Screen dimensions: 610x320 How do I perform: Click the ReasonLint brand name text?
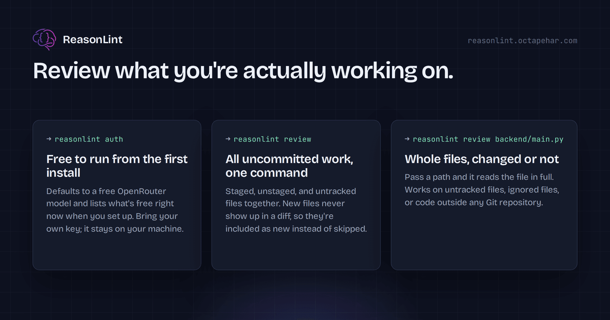(92, 40)
